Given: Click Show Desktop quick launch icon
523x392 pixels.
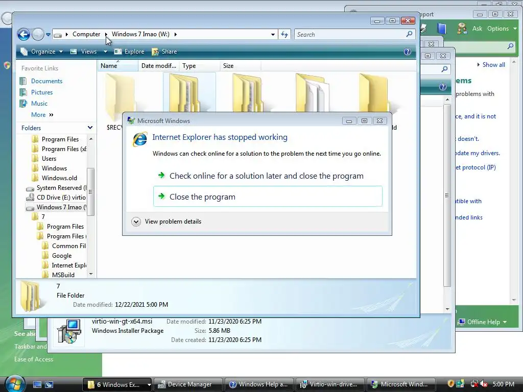Looking at the screenshot, I should pos(37,385).
